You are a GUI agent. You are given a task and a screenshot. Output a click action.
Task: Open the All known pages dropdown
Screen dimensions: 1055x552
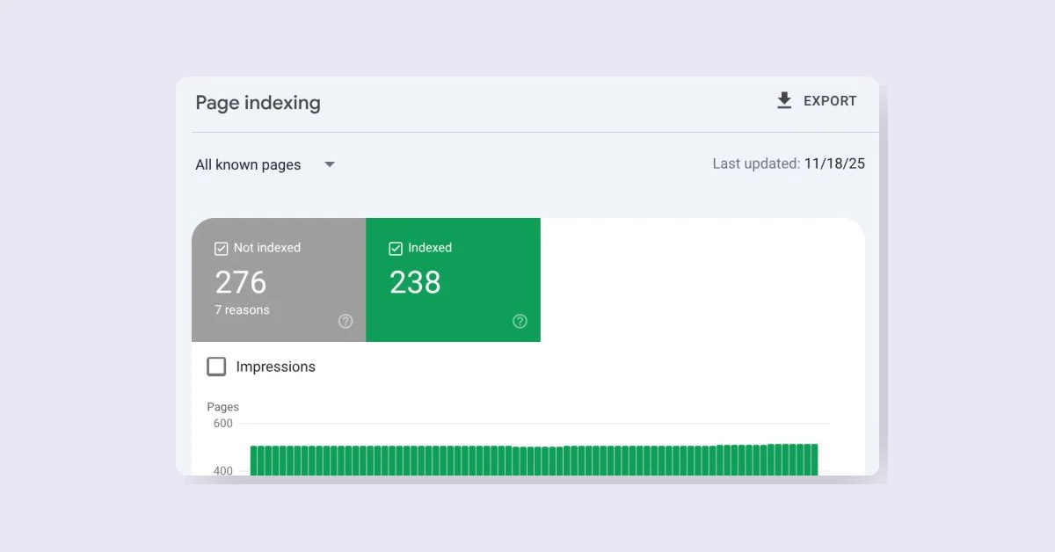point(264,164)
